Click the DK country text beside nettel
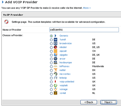 click(x=94, y=70)
